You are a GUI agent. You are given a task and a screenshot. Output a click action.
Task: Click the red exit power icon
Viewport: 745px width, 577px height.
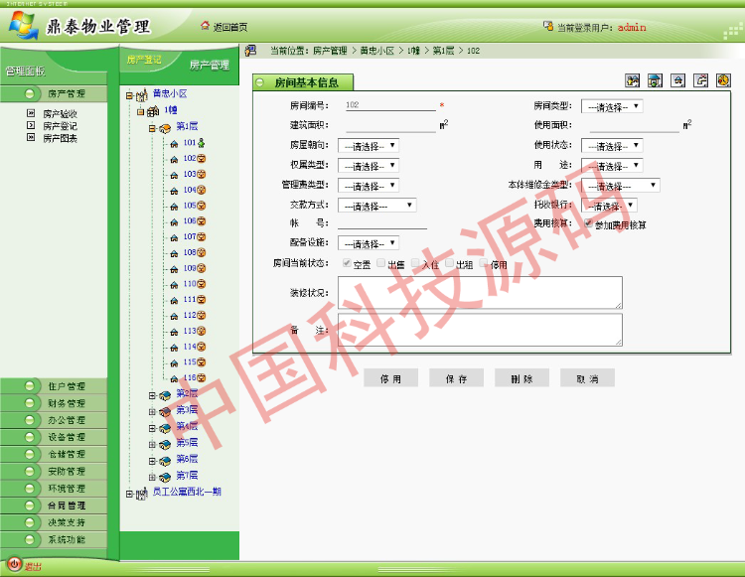click(x=14, y=564)
